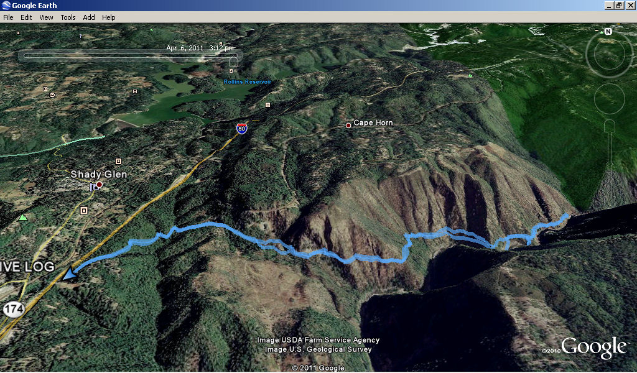Viewport: 637px width, 373px height.
Task: Click the Move joystick circle below compass
Action: pos(610,99)
